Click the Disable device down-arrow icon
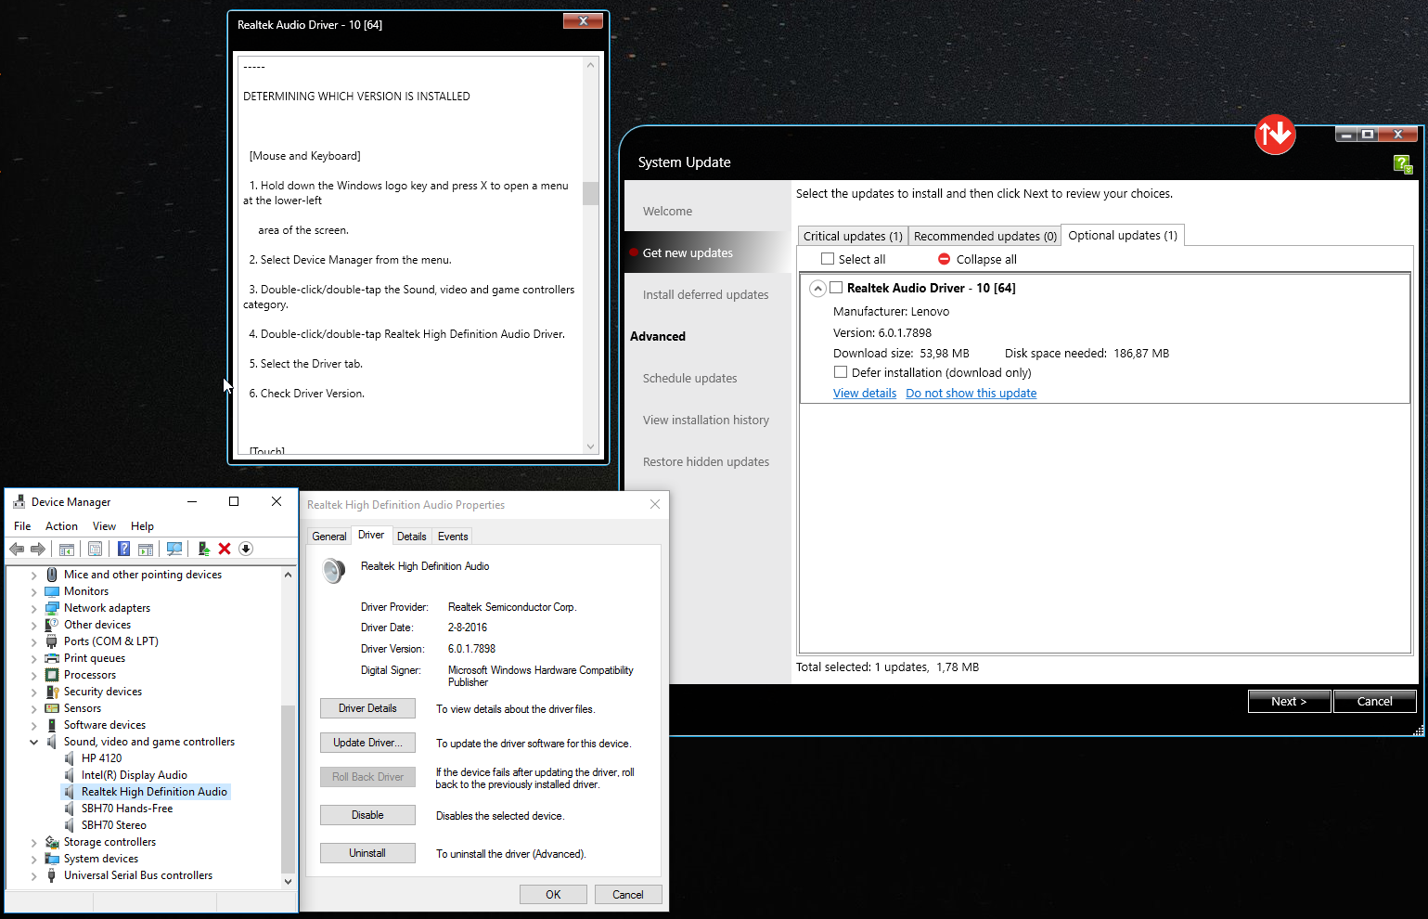 tap(246, 549)
